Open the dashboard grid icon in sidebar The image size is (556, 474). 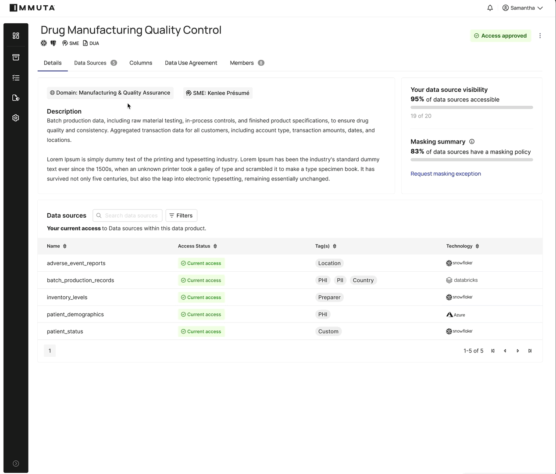[16, 36]
